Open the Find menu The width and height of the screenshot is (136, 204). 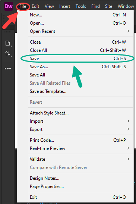(x=95, y=6)
